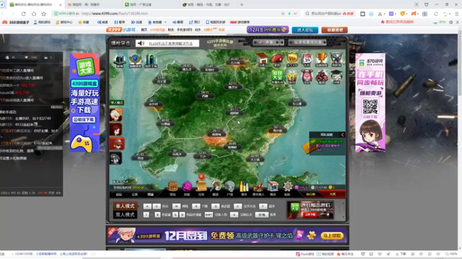The width and height of the screenshot is (462, 259).
Task: Click the speaker icon in game header
Action: pos(141,44)
